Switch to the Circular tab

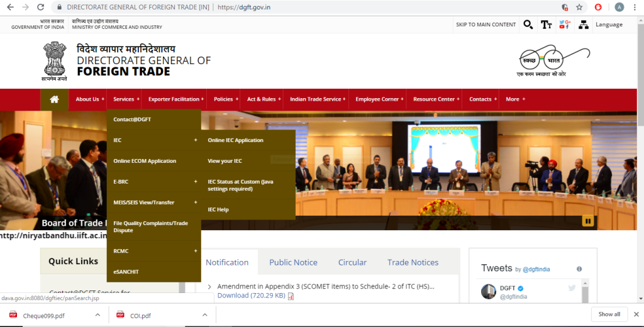point(352,262)
